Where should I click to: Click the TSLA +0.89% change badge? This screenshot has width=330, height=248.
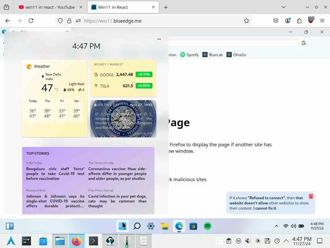click(x=144, y=86)
